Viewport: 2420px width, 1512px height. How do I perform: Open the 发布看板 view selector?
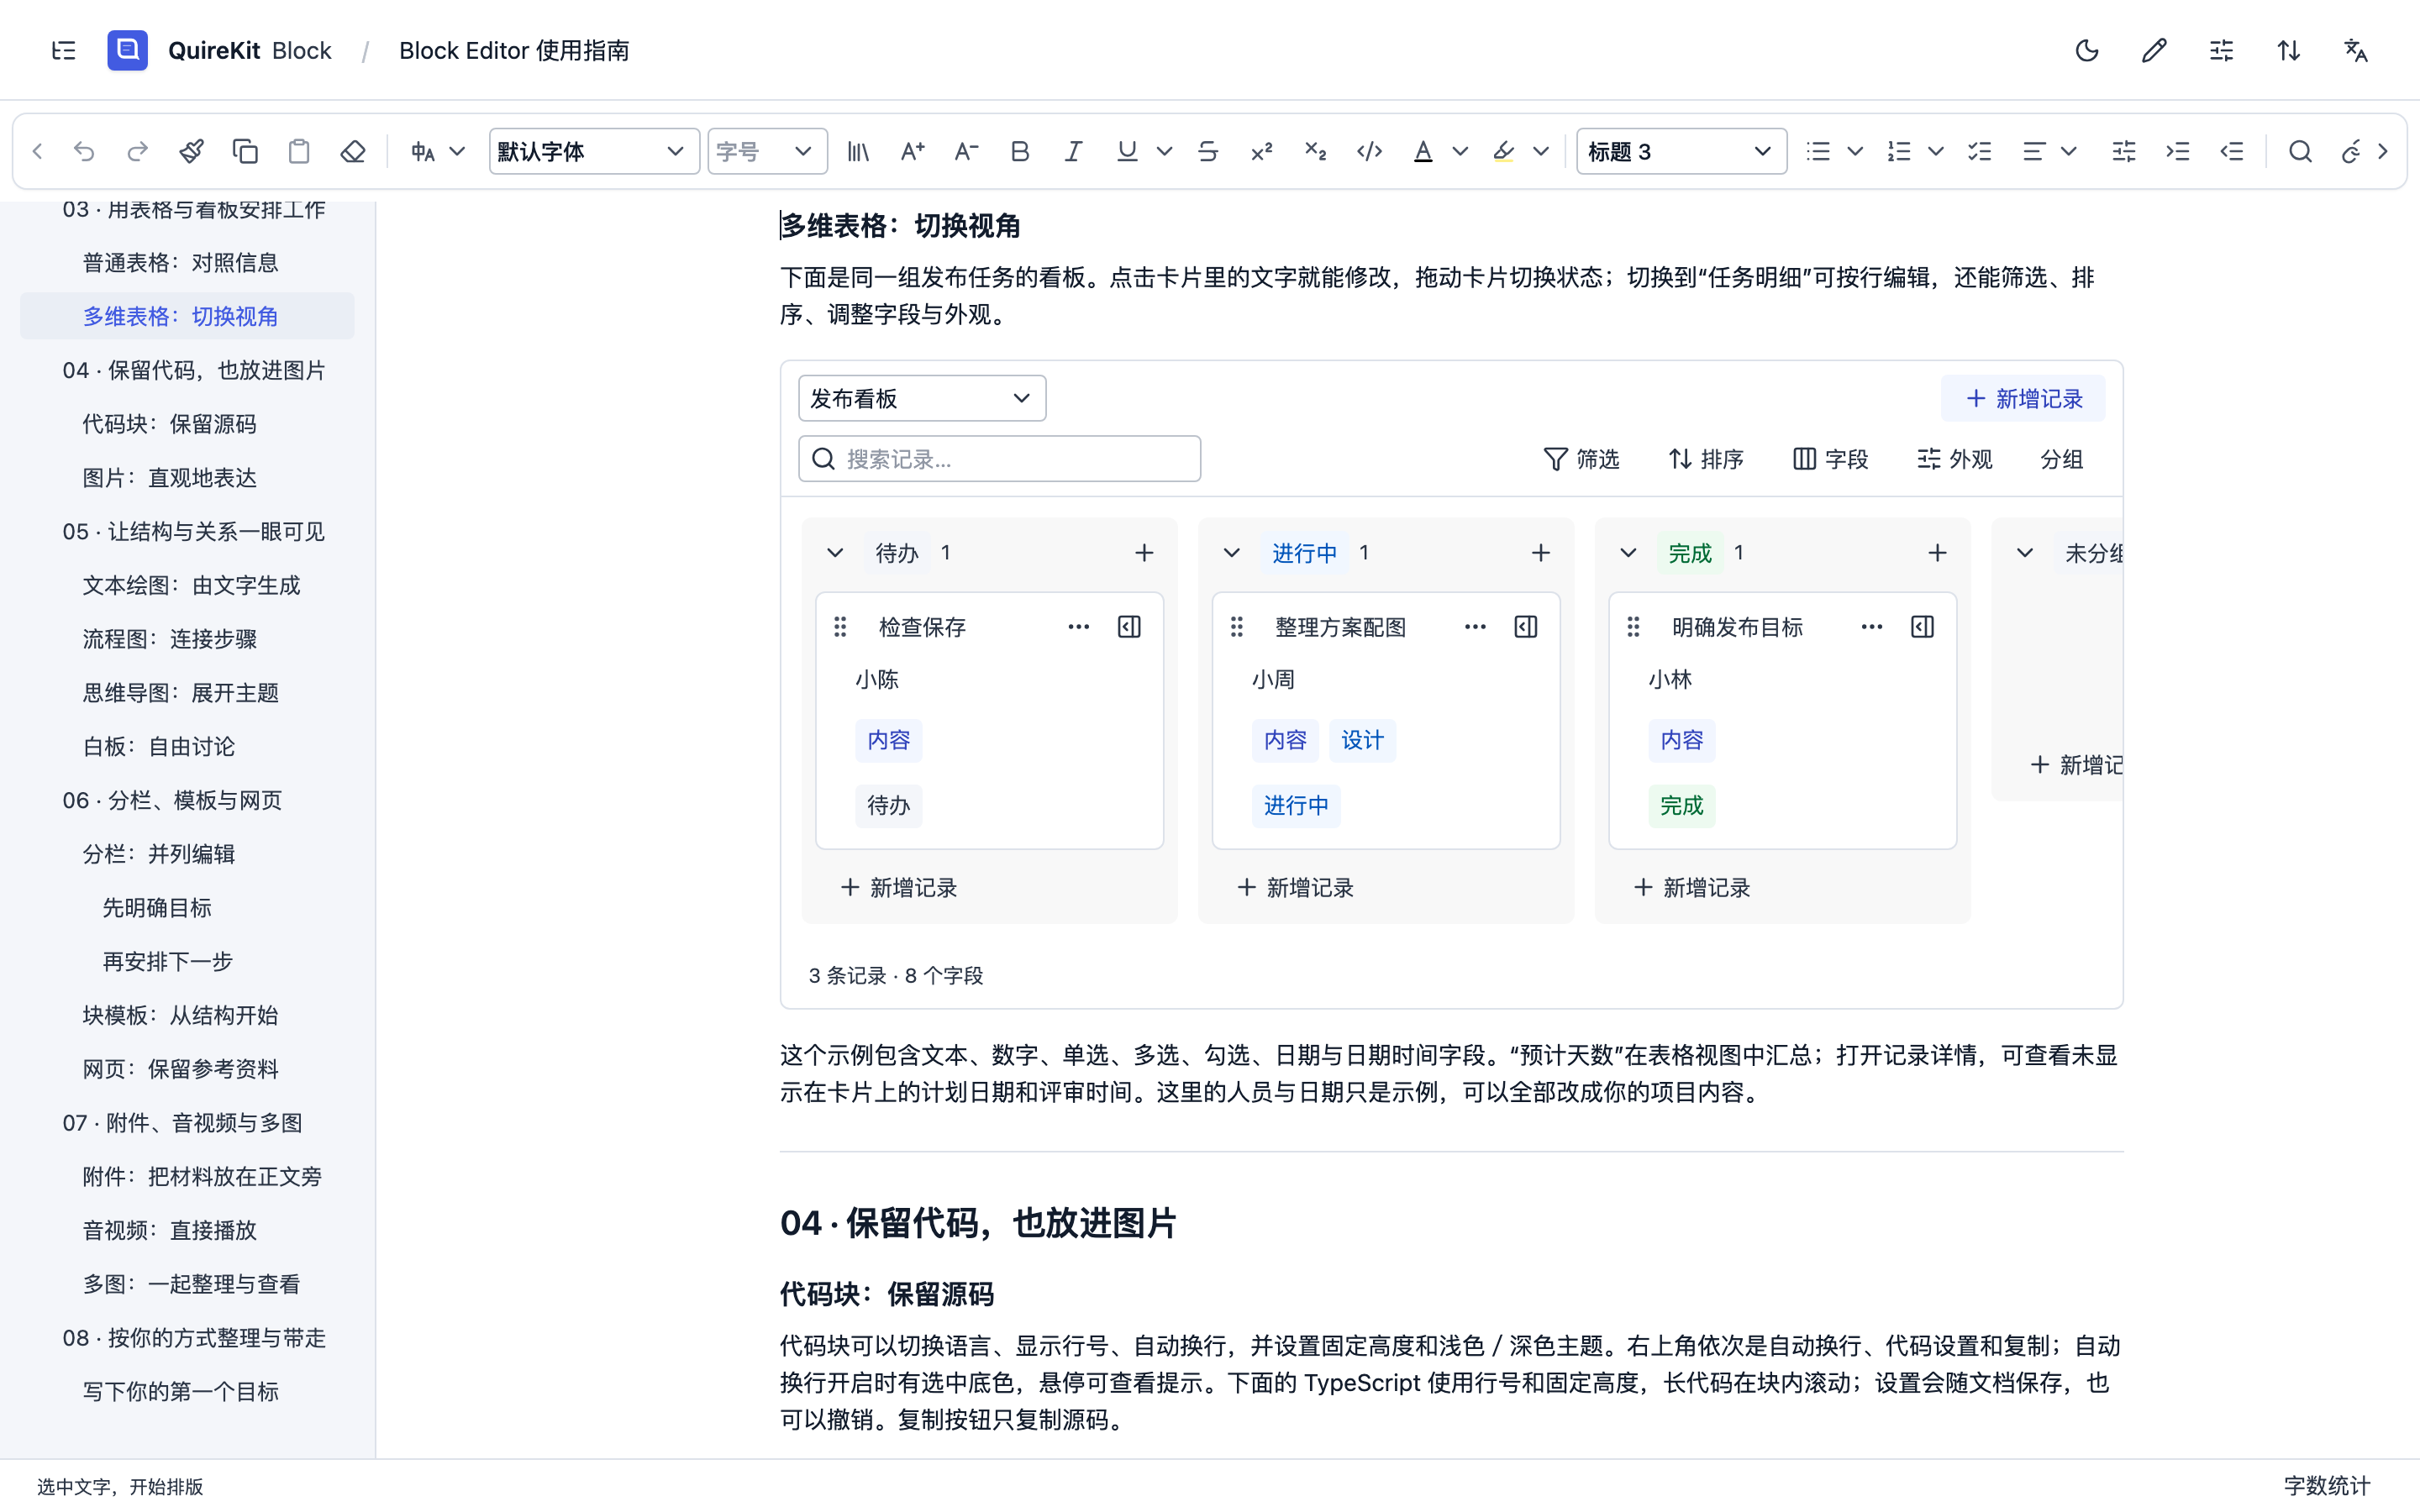[x=922, y=398]
